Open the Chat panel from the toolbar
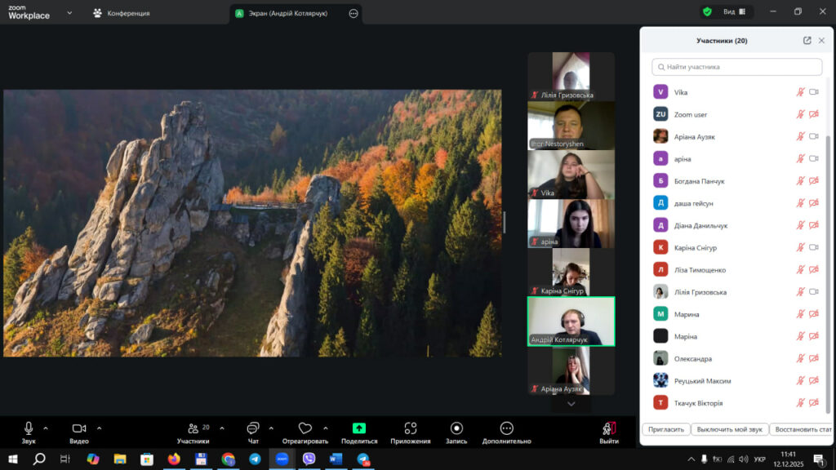Screen dimensions: 836x470 (x=253, y=428)
